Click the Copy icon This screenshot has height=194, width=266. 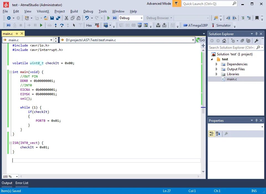72,18
